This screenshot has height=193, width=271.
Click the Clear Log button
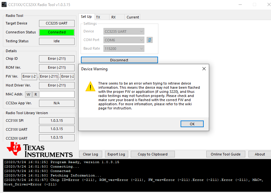tap(90, 154)
